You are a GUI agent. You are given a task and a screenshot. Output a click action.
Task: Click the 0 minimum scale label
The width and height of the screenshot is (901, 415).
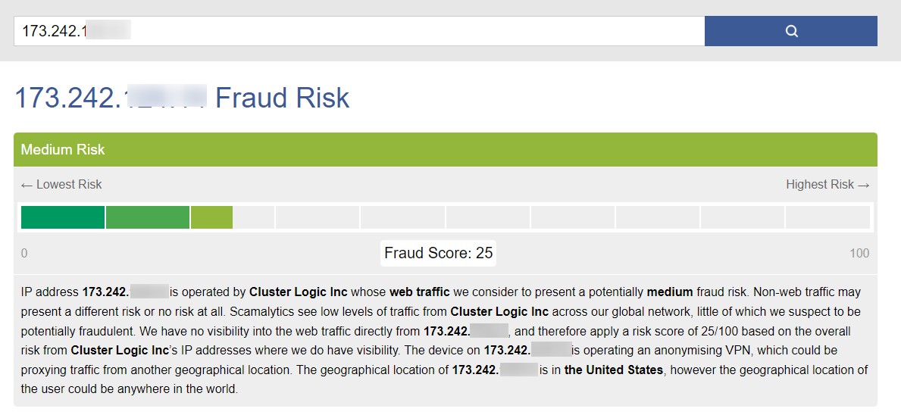point(24,253)
